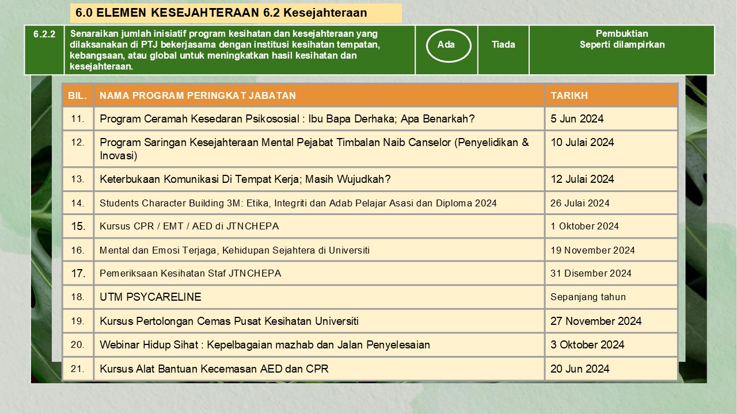
Task: Select the circled "Ada" option
Action: [449, 45]
